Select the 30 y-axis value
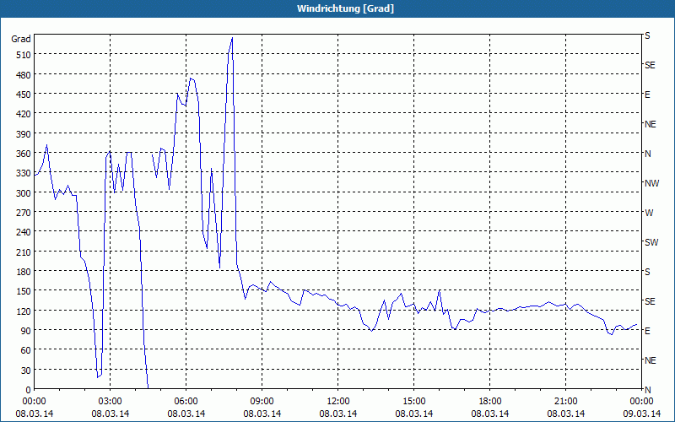 pos(25,370)
